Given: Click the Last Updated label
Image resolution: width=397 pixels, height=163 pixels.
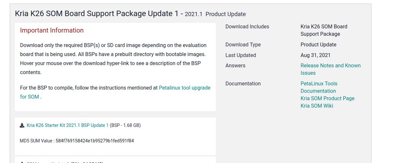Looking at the screenshot, I should click(241, 55).
